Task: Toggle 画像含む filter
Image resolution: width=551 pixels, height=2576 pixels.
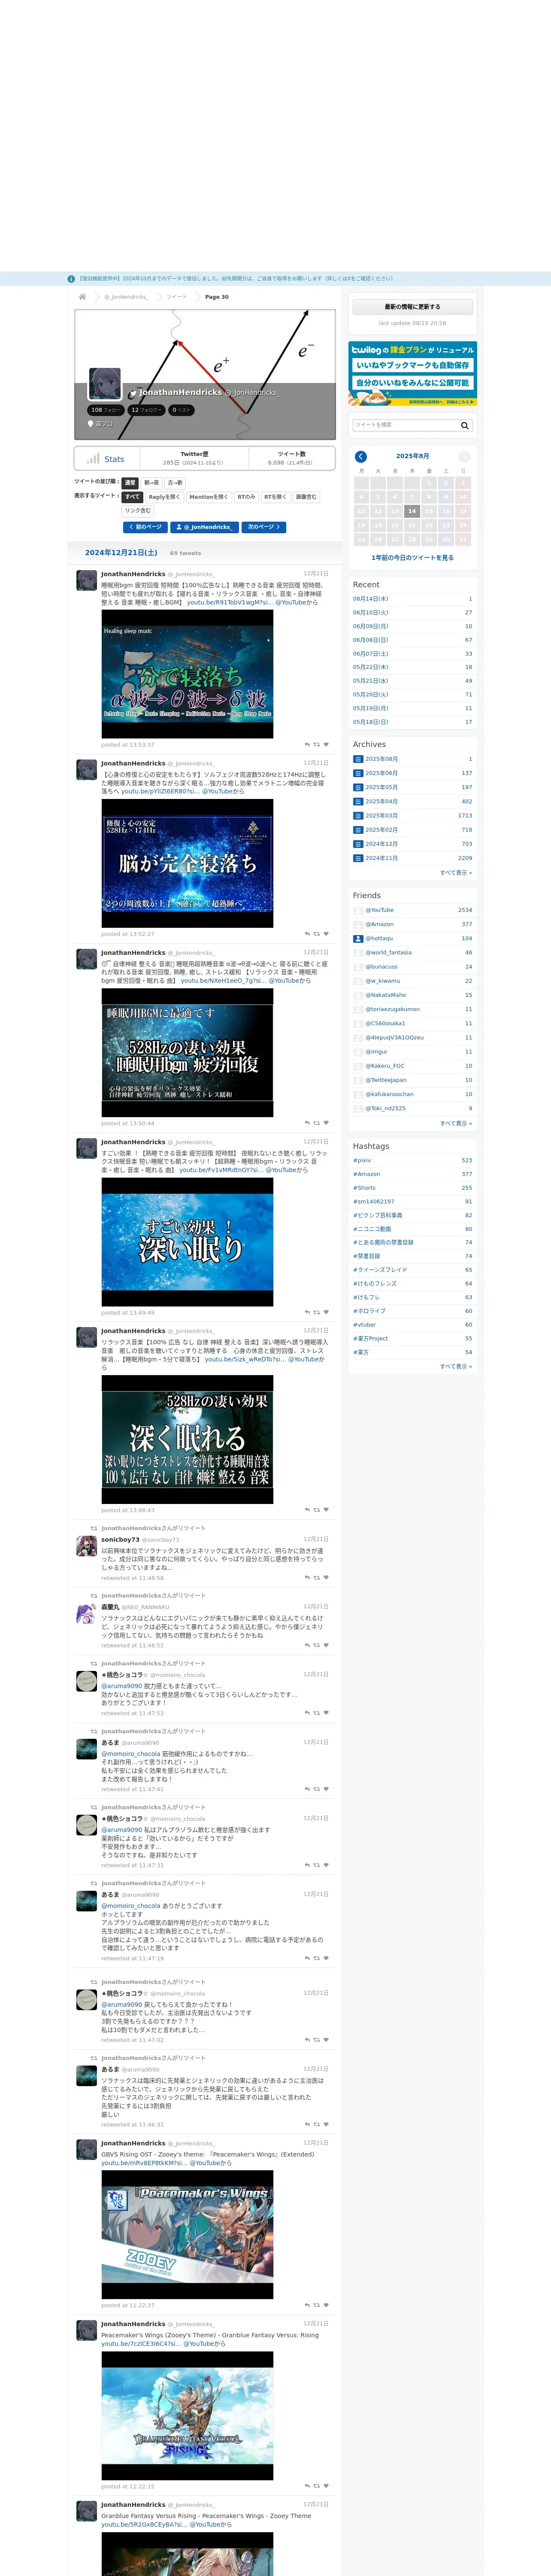Action: pyautogui.click(x=306, y=497)
